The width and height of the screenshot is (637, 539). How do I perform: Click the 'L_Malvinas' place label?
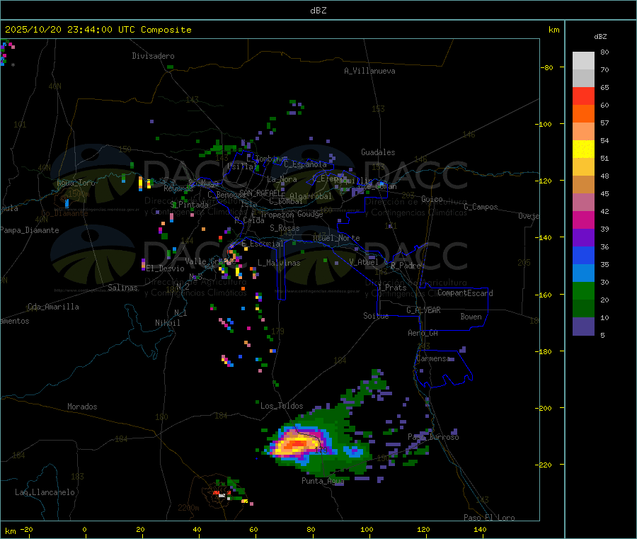coord(279,263)
